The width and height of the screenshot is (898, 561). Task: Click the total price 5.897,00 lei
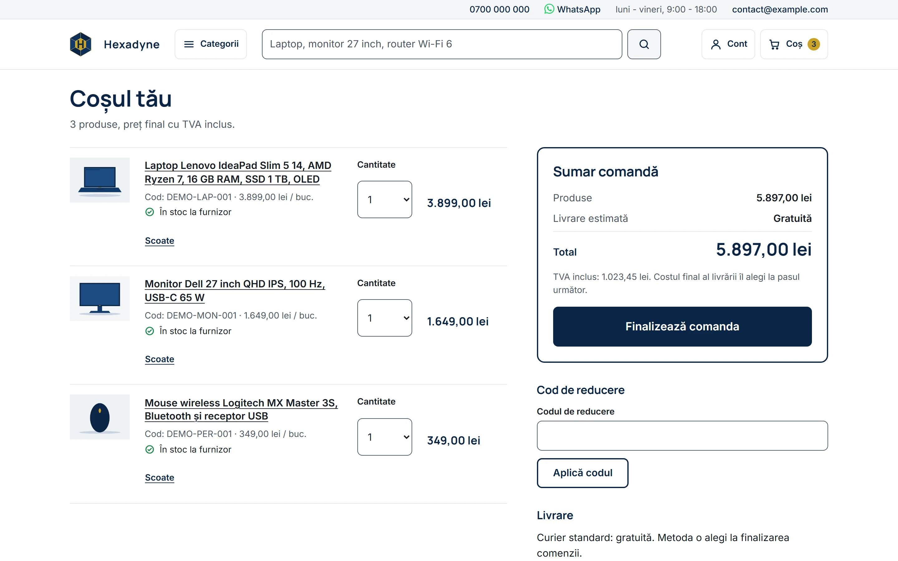764,250
